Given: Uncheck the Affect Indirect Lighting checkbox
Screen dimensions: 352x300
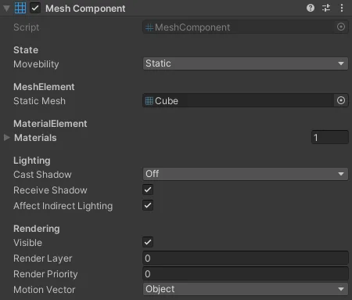Looking at the screenshot, I should coord(148,205).
